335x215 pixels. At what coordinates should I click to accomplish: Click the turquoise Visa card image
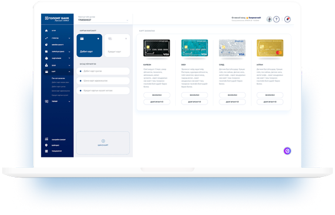tap(195, 48)
